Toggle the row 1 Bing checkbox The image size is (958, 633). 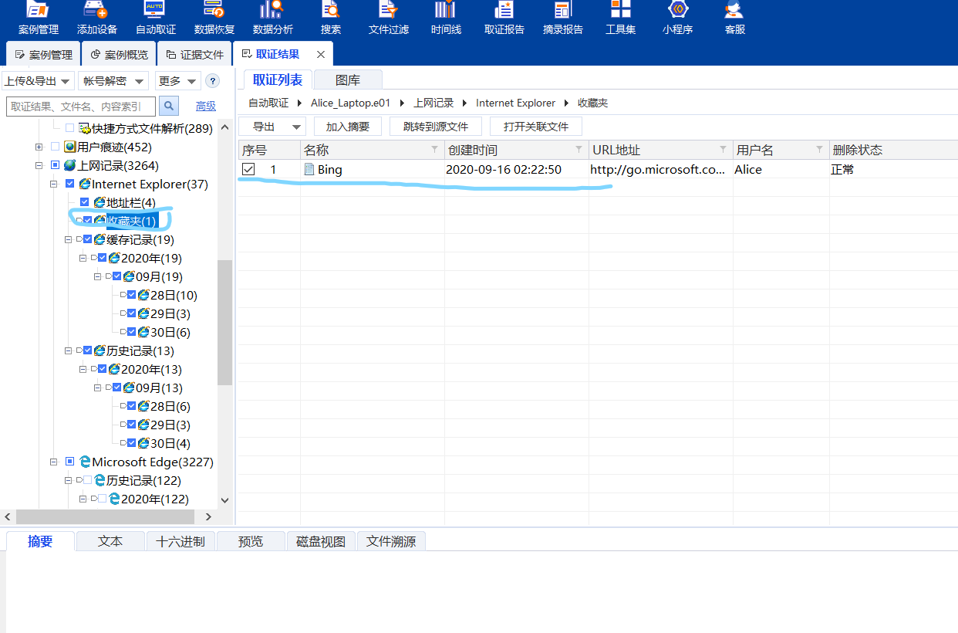[248, 169]
